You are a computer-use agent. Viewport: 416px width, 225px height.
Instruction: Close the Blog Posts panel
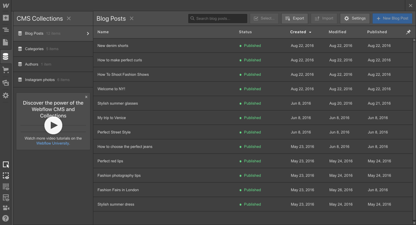[132, 18]
